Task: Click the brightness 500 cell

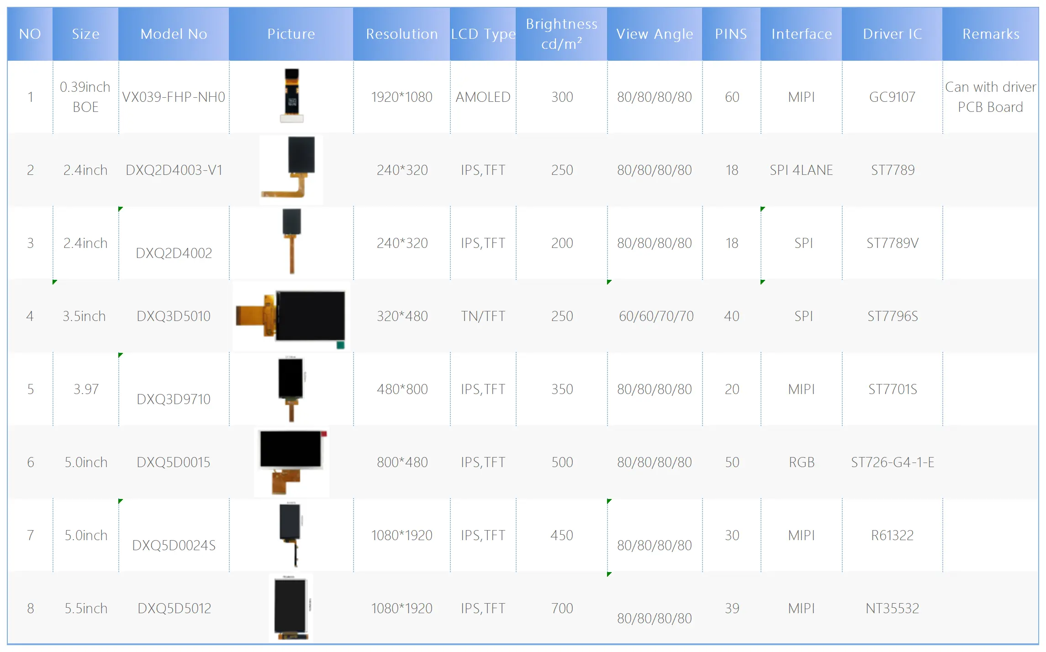Action: pyautogui.click(x=562, y=463)
